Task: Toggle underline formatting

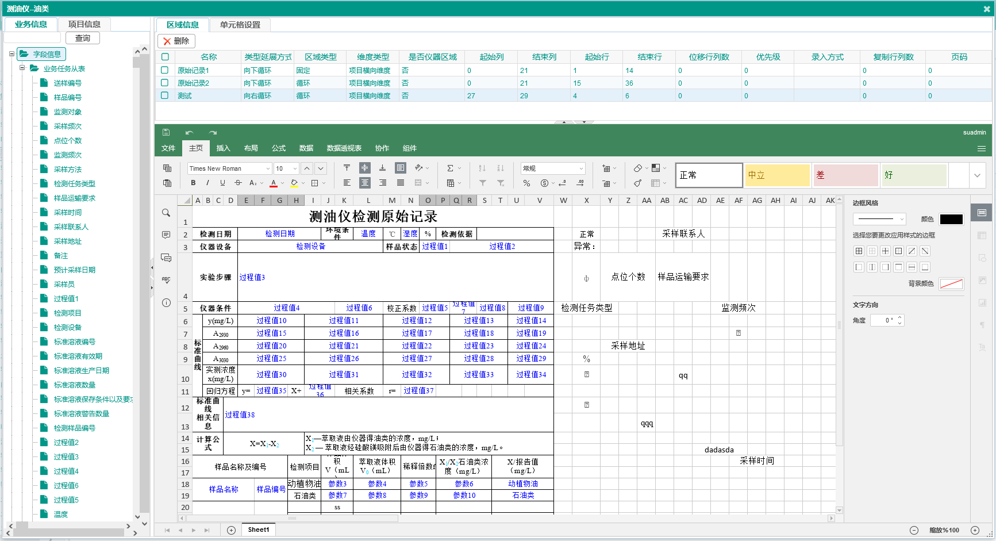Action: point(222,183)
